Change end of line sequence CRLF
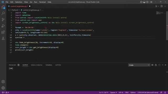This screenshot has width=168, height=94. point(127,92)
